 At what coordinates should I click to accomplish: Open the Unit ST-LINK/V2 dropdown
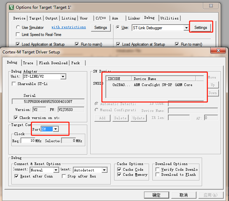(x=63, y=76)
